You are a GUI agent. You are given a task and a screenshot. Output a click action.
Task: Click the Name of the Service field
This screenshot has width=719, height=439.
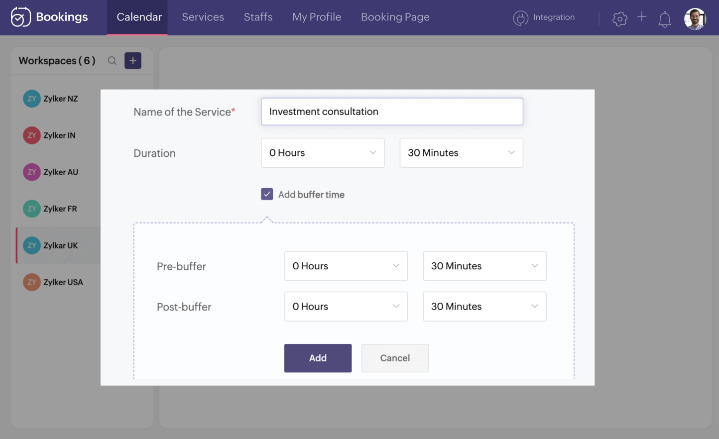(391, 111)
